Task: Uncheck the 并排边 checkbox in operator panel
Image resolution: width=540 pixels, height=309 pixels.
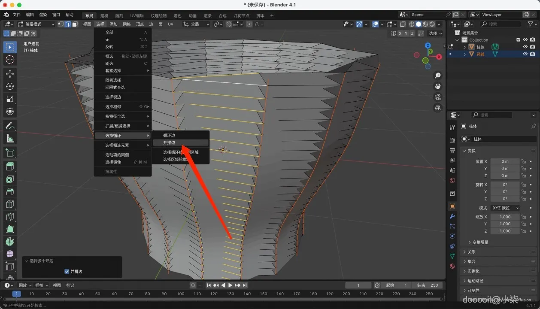Action: [67, 271]
